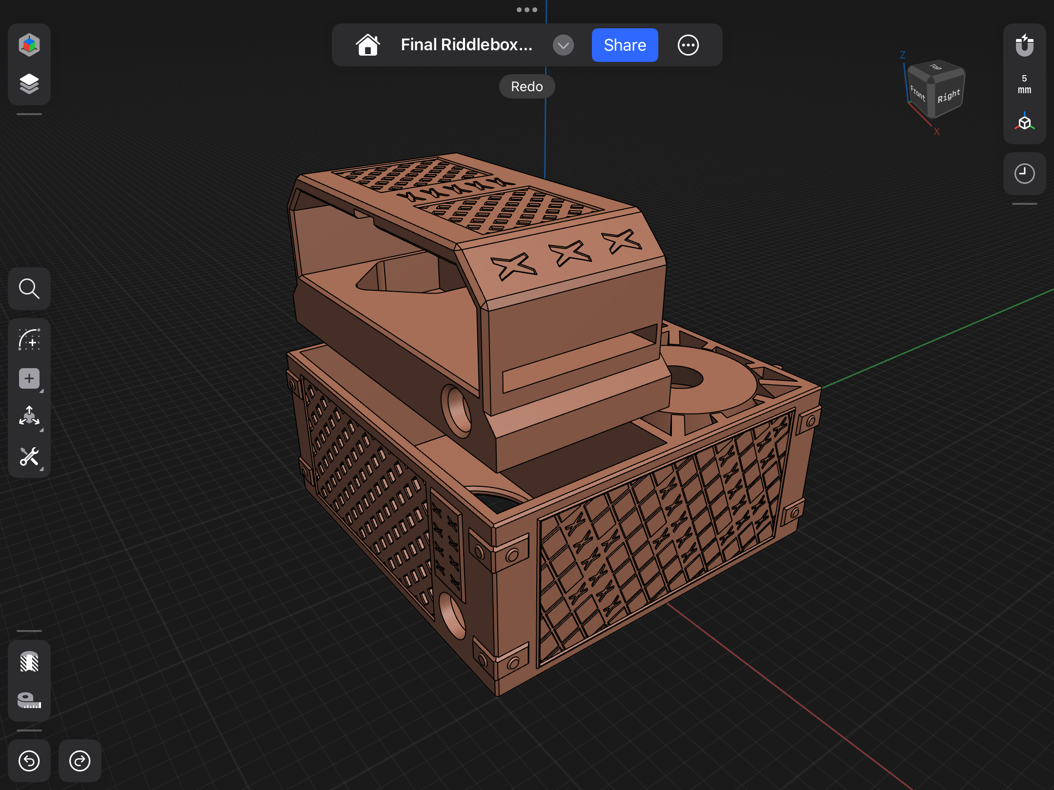Click the Final Riddlebox project title
The image size is (1054, 790).
(466, 45)
